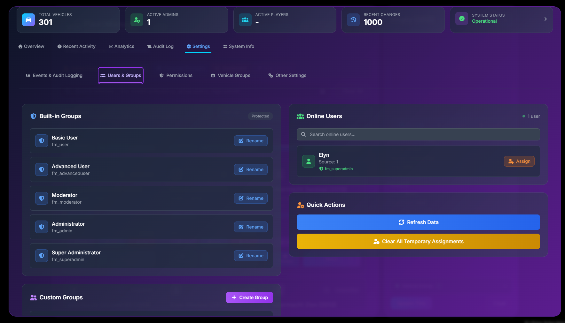Click the Active Players group icon
Viewport: 565px width, 323px height.
point(245,20)
